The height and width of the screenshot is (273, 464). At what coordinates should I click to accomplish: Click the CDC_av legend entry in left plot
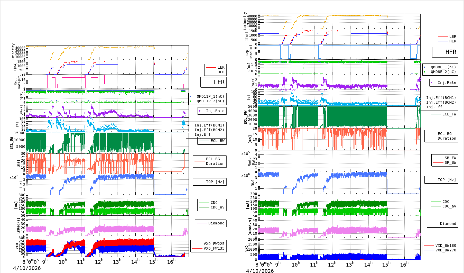coord(217,207)
